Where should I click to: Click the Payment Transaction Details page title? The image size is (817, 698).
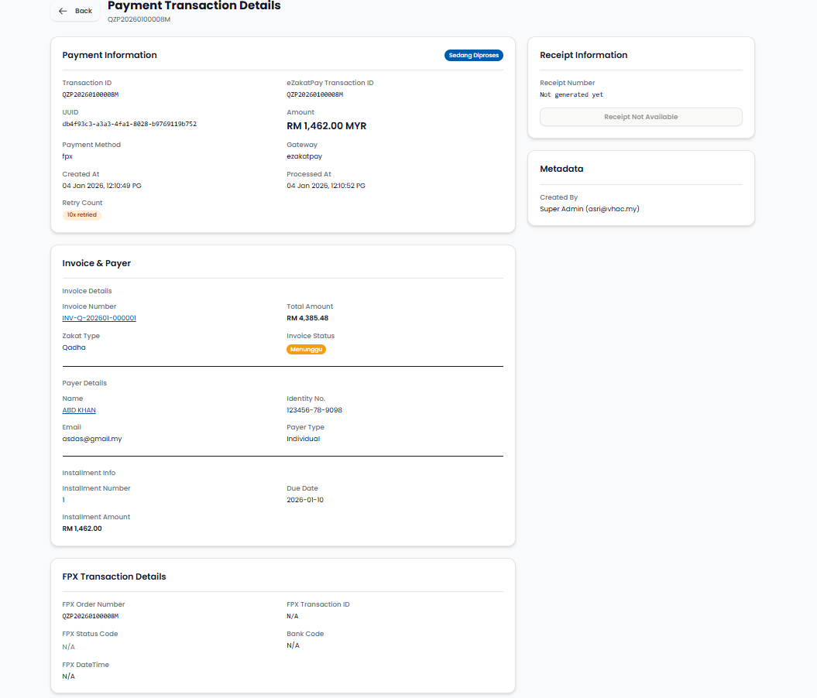194,6
